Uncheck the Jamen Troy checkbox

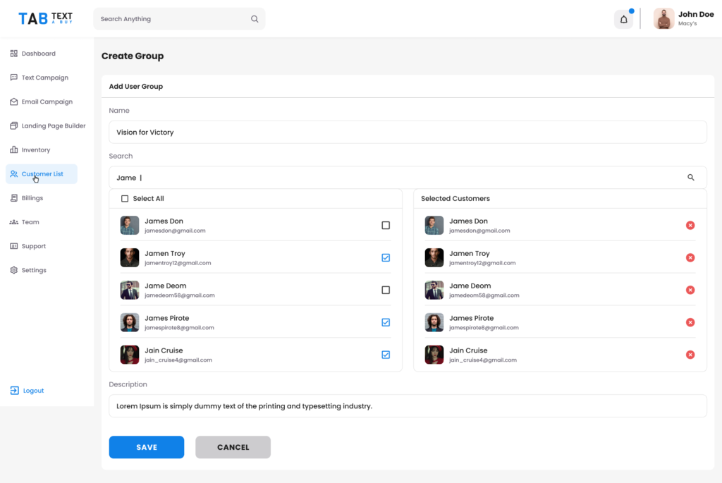pyautogui.click(x=386, y=258)
